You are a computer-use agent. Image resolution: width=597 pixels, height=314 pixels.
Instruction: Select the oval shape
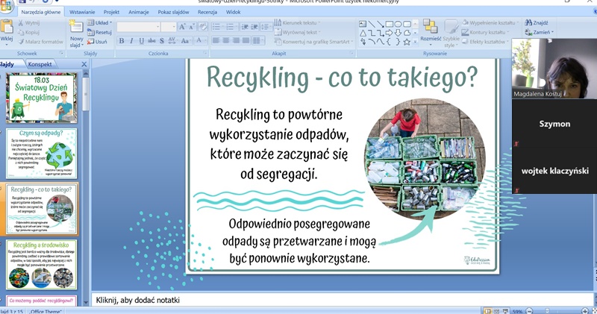[x=398, y=24]
